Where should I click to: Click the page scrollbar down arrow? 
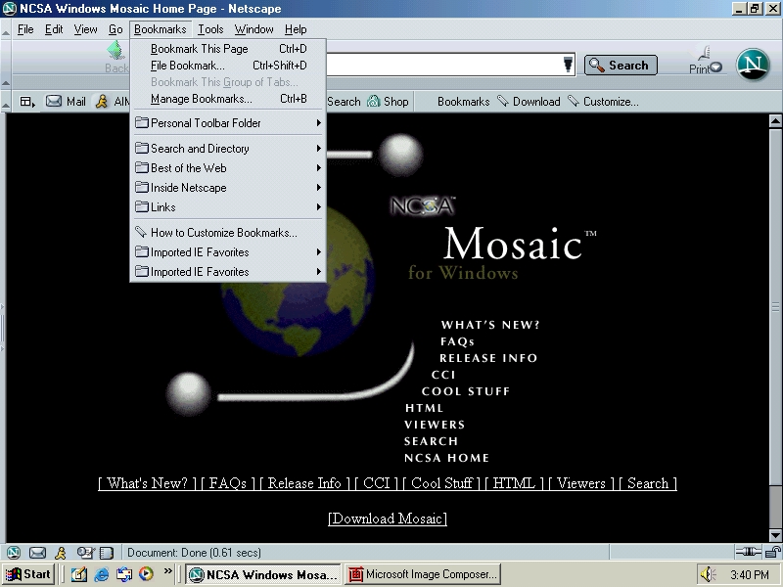[x=775, y=535]
